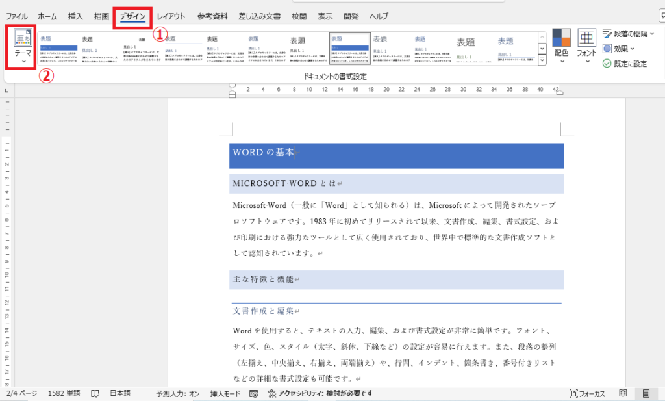This screenshot has width=665, height=401.
Task: Enable フォーカス focus mode
Action: coord(587,394)
